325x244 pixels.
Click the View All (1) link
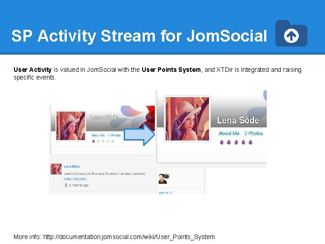click(166, 192)
